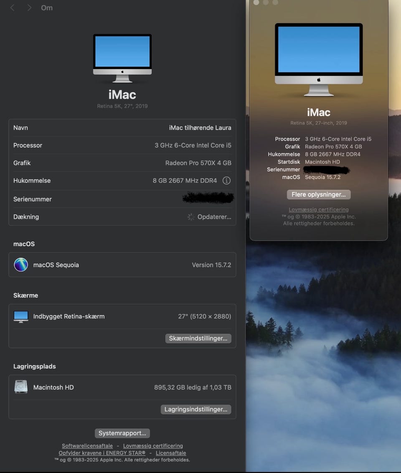
Task: Click the macOS Sequoia icon
Action: [x=21, y=265]
